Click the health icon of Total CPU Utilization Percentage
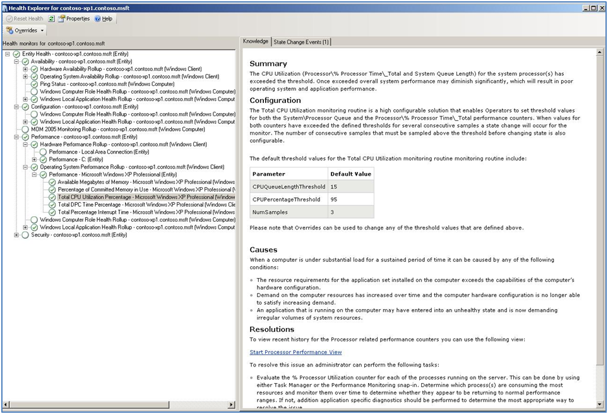 52,197
